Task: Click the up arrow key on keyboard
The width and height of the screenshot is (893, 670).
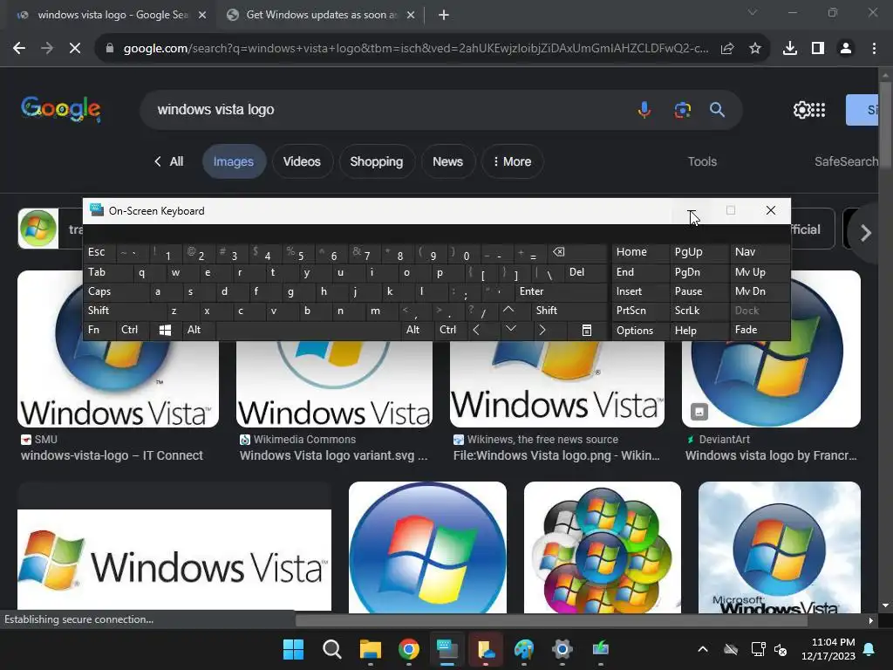Action: point(508,310)
